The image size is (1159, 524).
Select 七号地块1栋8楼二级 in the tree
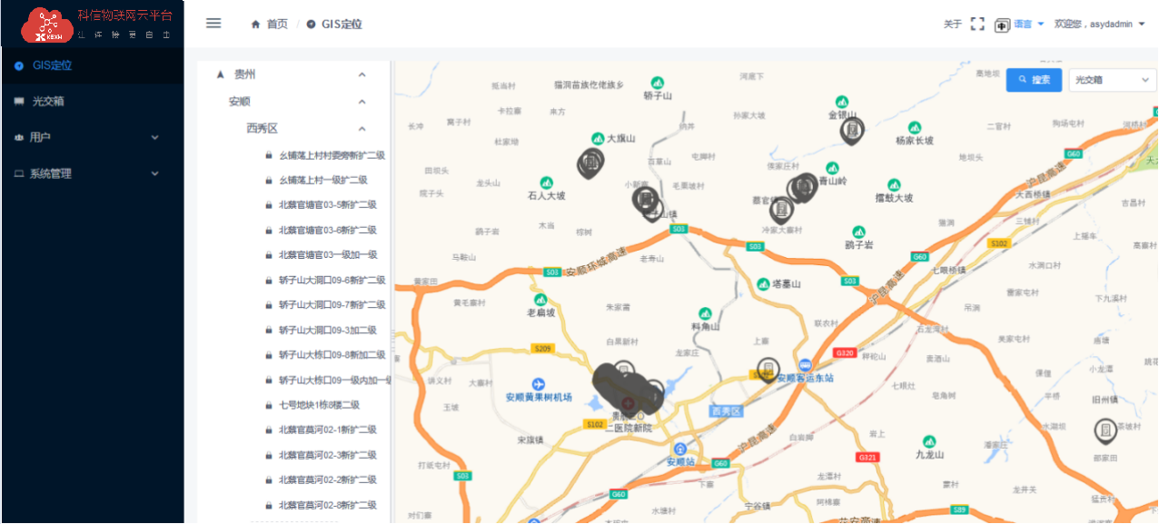319,405
